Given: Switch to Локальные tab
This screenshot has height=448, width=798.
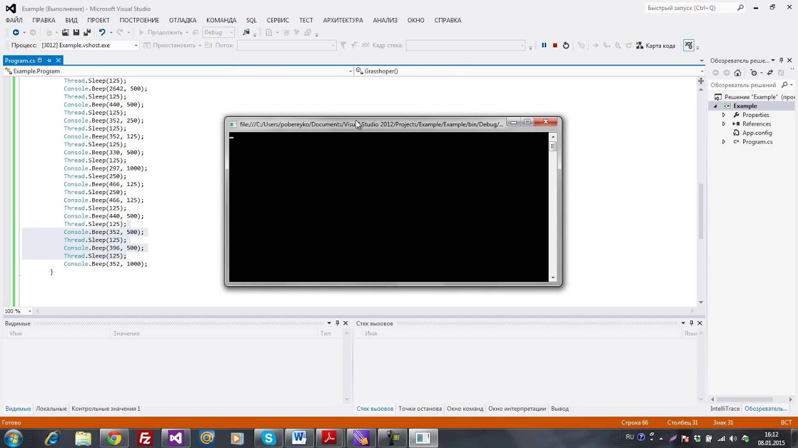Looking at the screenshot, I should 51,409.
